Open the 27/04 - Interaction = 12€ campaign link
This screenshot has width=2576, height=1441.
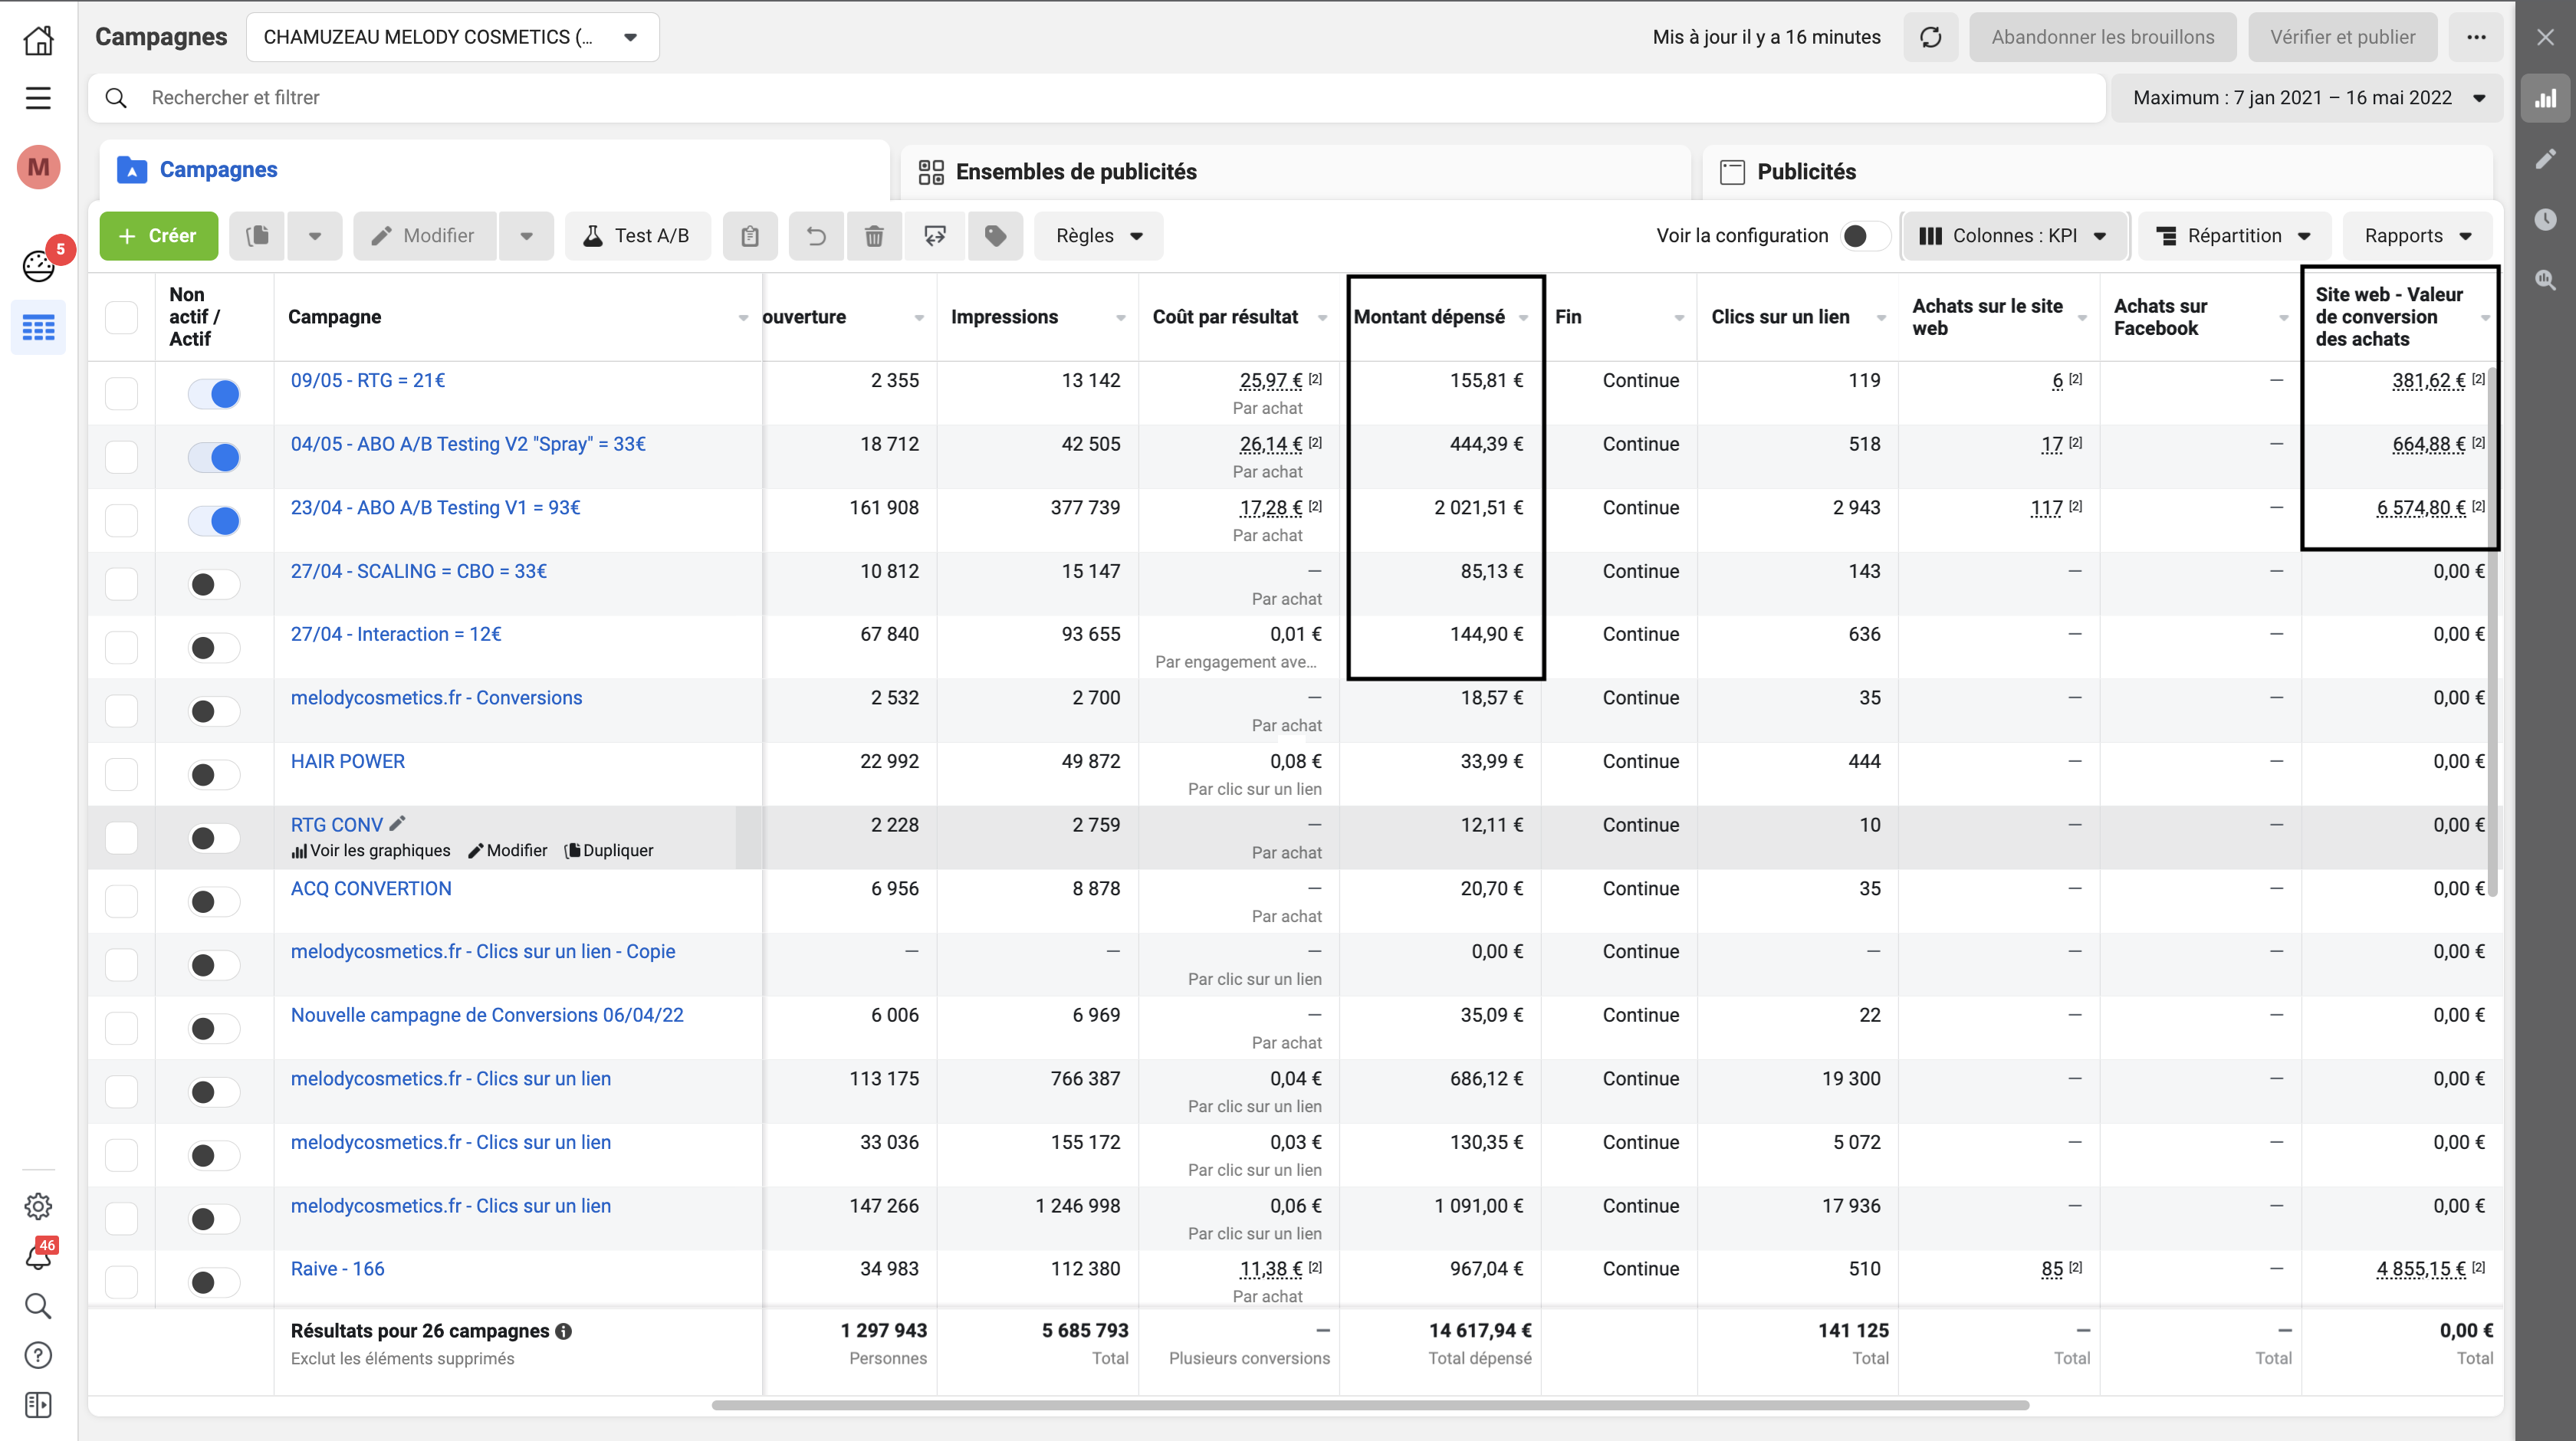click(x=396, y=634)
